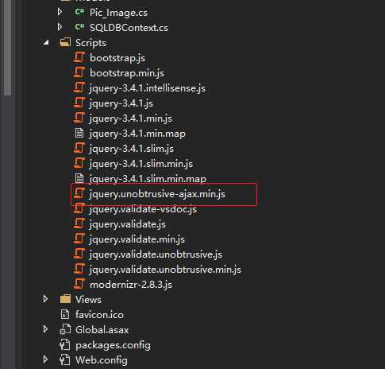The height and width of the screenshot is (369, 385).
Task: Expand the Global.asax node arrow
Action: (45, 329)
